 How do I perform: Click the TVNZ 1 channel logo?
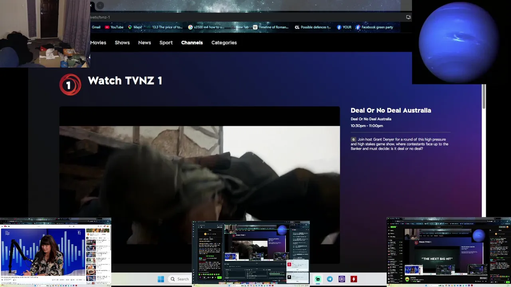coord(70,85)
